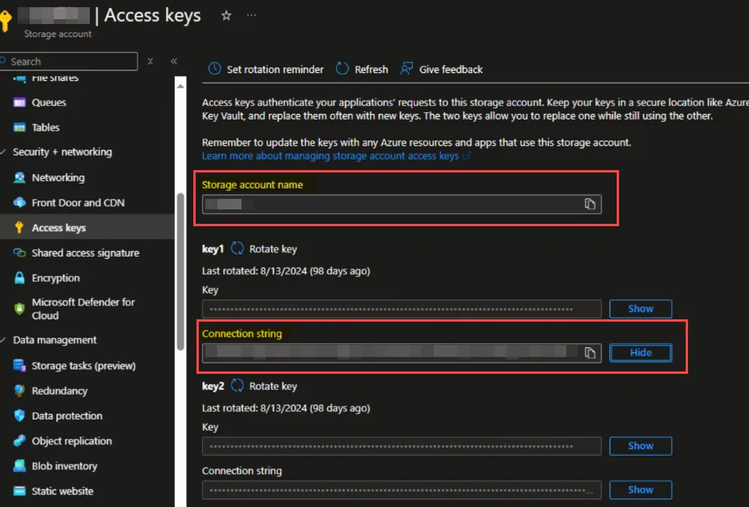This screenshot has height=507, width=749.
Task: Go to Networking settings
Action: [58, 178]
